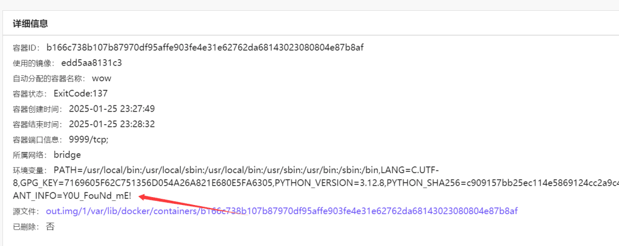The width and height of the screenshot is (619, 246).
Task: Select the container ID value text
Action: 205,48
